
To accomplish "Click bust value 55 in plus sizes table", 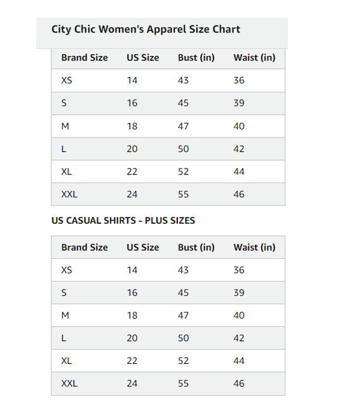I will pyautogui.click(x=183, y=384).
